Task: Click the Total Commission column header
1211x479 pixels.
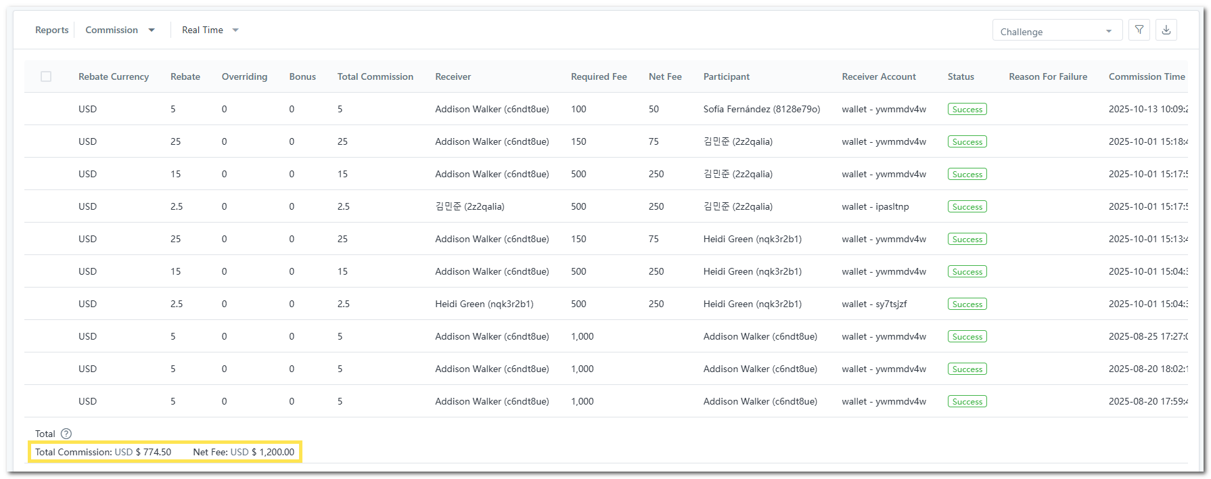Action: 375,76
